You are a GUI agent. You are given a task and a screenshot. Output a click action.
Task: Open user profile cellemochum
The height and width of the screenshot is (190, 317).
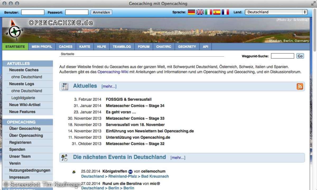(x=153, y=171)
